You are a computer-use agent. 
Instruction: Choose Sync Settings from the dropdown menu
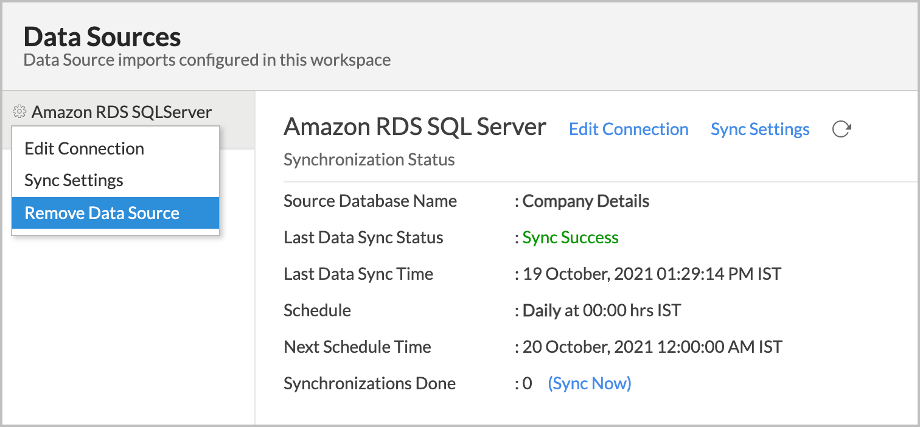point(115,181)
